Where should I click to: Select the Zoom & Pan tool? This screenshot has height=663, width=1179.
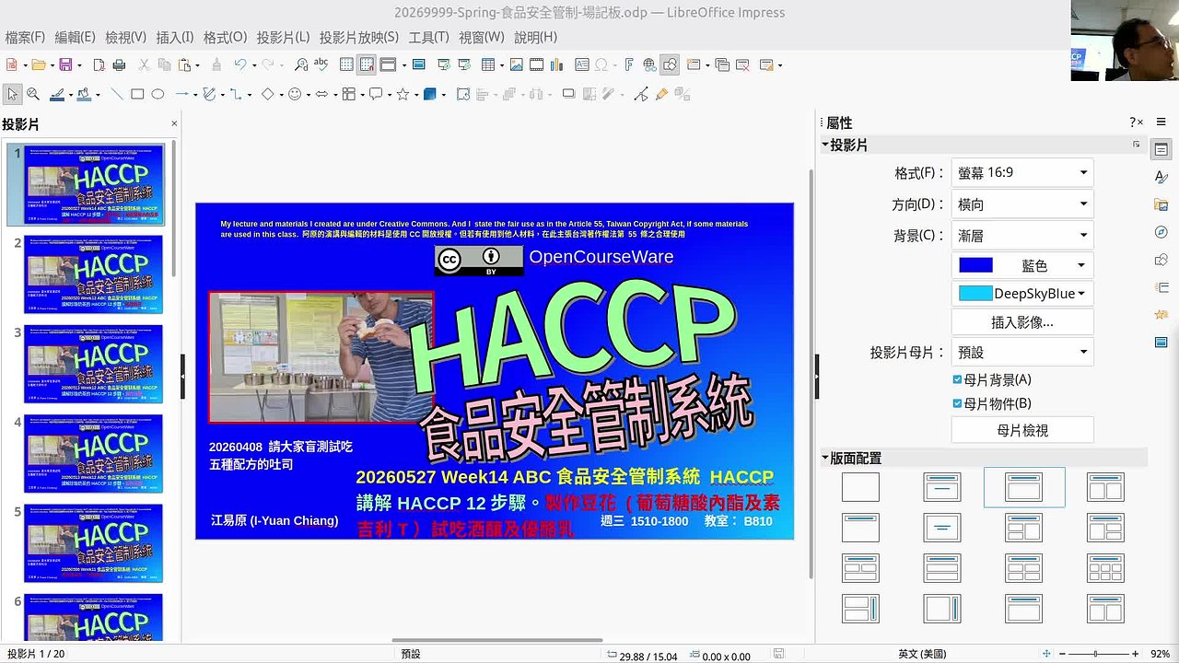click(x=33, y=94)
